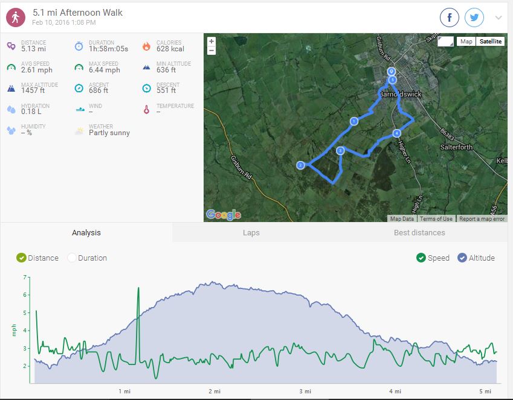
Task: Share workout via Facebook icon
Action: coord(450,17)
